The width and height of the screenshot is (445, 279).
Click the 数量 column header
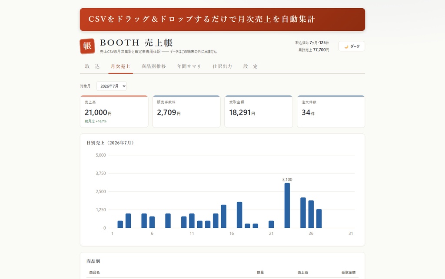(x=260, y=272)
